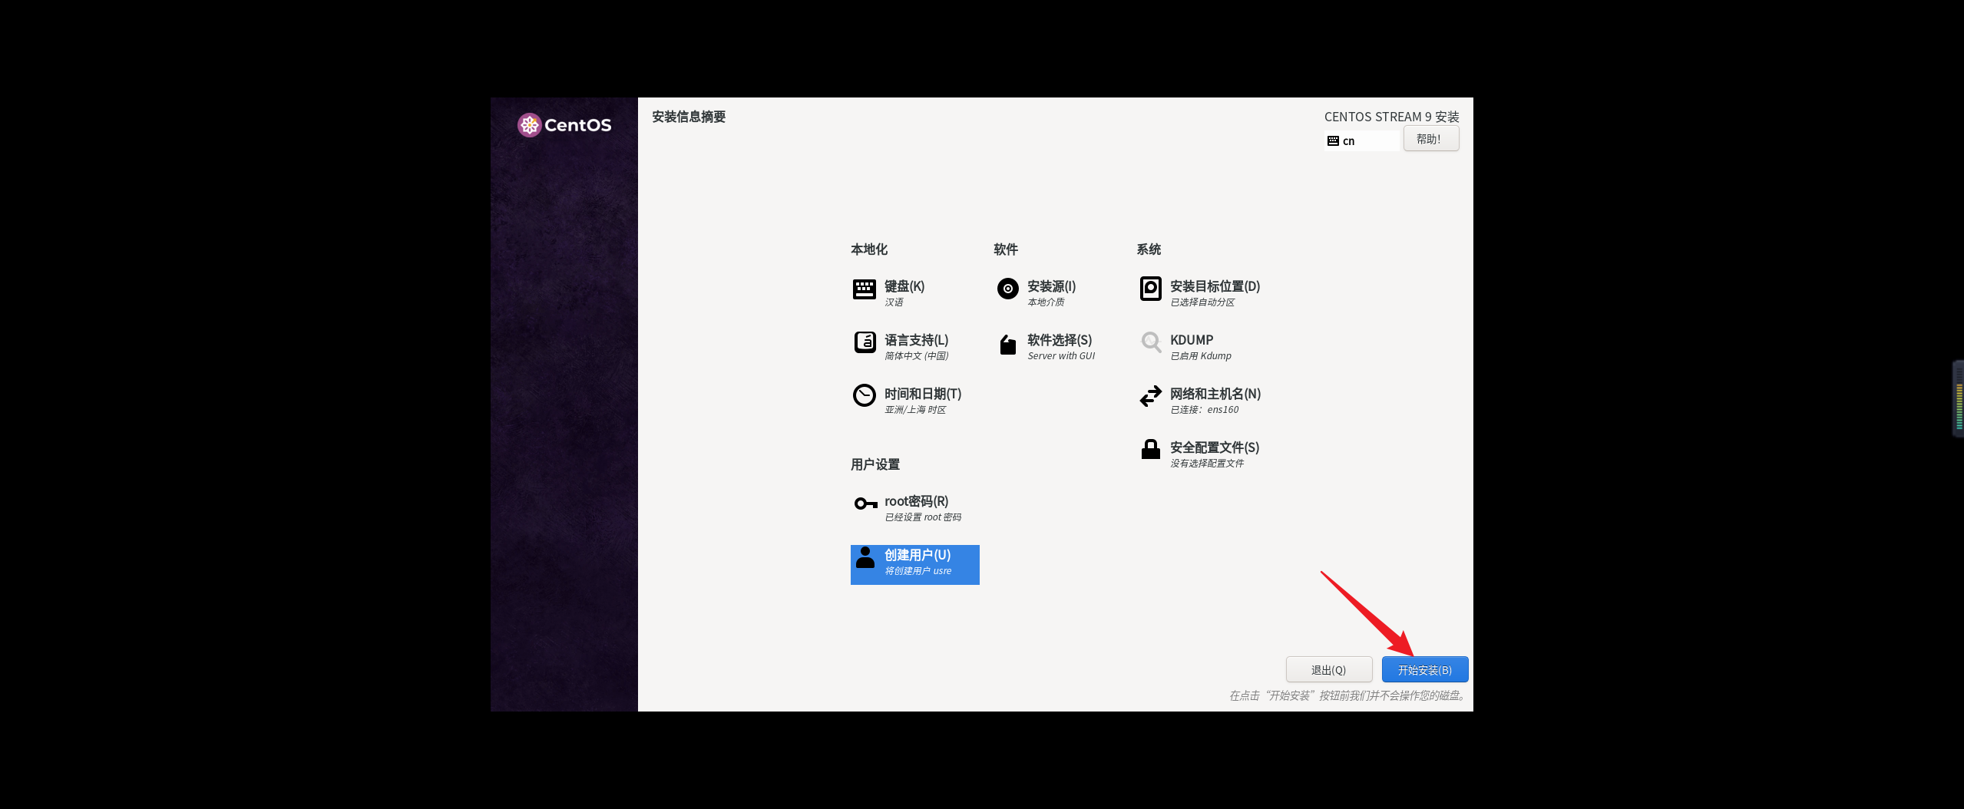Click the '已选择自动分区' status text
The height and width of the screenshot is (809, 1964).
1202,302
